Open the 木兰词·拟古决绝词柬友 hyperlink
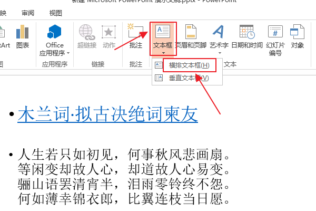This screenshot has height=211, width=316. click(107, 114)
